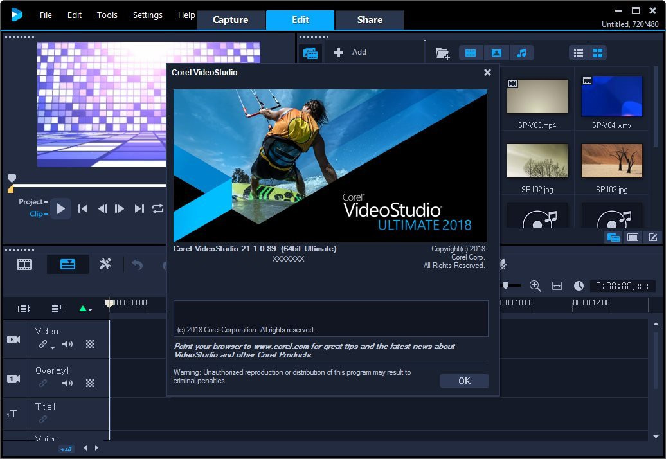Viewport: 666px width, 459px height.
Task: Click the Play button in preview
Action: click(60, 208)
